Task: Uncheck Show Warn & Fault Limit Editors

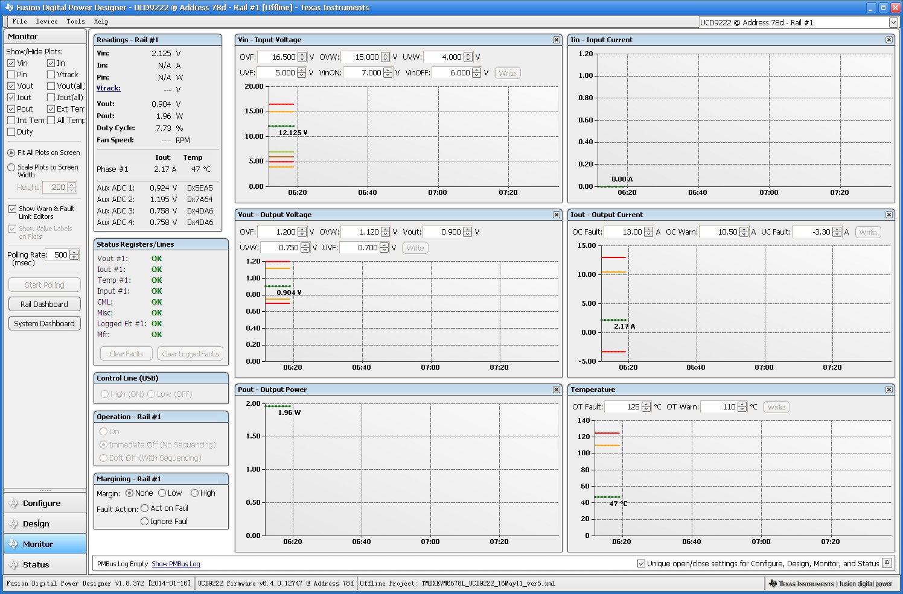Action: click(12, 209)
